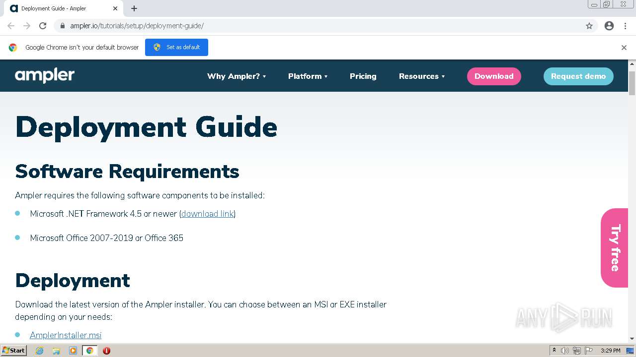Click the padlock site info icon

click(63, 26)
